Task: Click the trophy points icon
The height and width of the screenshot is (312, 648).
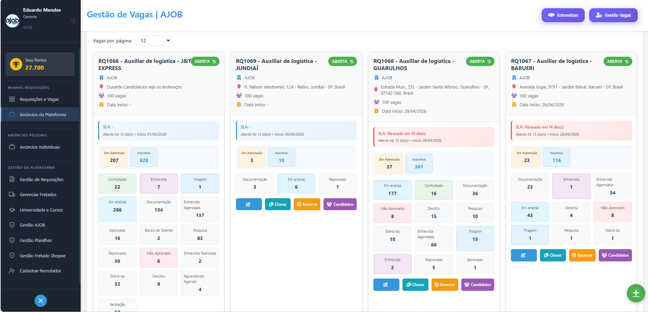Action: (16, 64)
